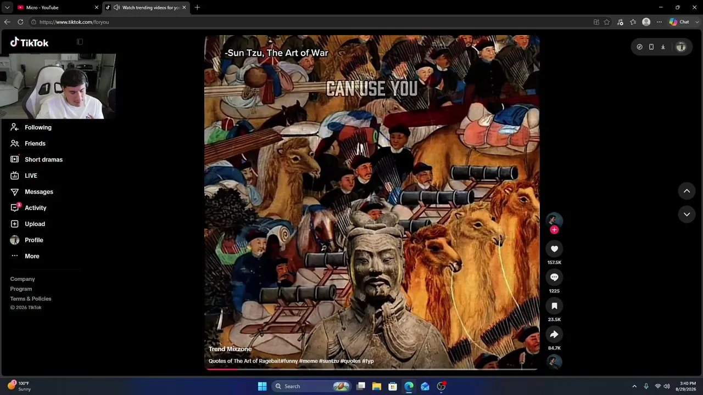The width and height of the screenshot is (703, 395).
Task: Open Microsoft Store from the taskbar
Action: tap(393, 386)
